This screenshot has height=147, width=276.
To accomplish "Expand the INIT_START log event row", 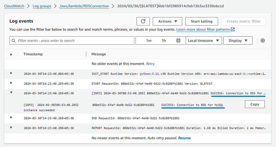I will coord(11,73).
